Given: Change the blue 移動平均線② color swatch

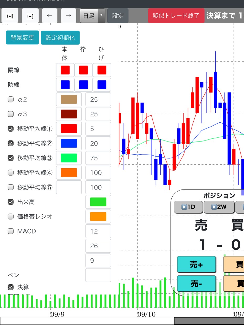Looking at the screenshot, I should point(69,143).
